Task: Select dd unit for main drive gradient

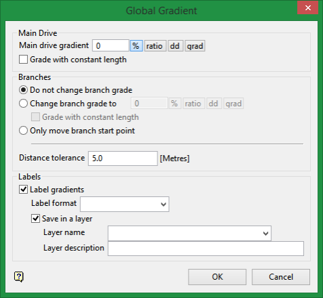Action: click(x=175, y=46)
